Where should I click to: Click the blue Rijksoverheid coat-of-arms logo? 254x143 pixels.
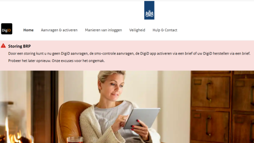pos(149,10)
